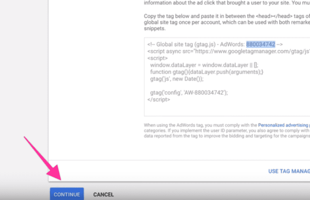This screenshot has height=200, width=310.
Task: Click the opening <script> tag line
Action: pyautogui.click(x=157, y=58)
